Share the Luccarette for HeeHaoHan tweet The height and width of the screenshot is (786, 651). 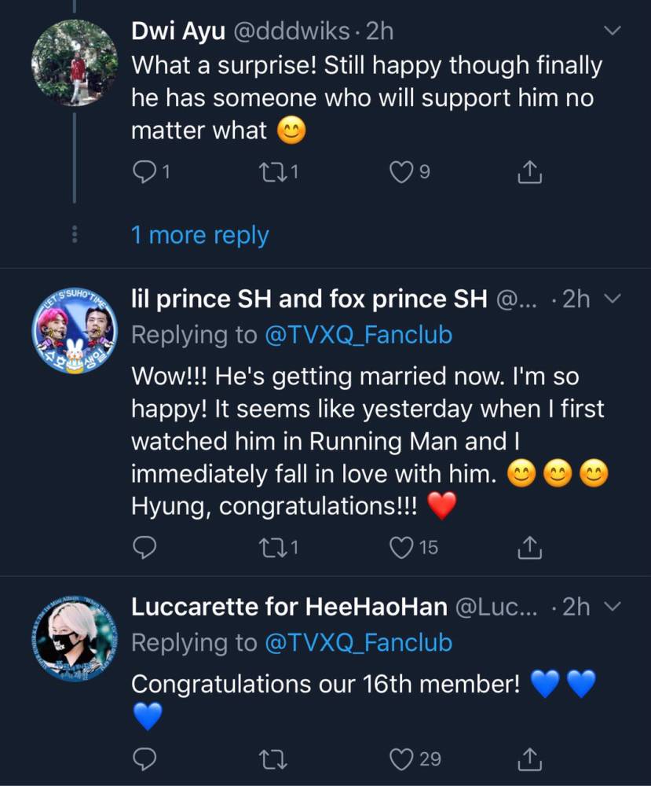530,758
